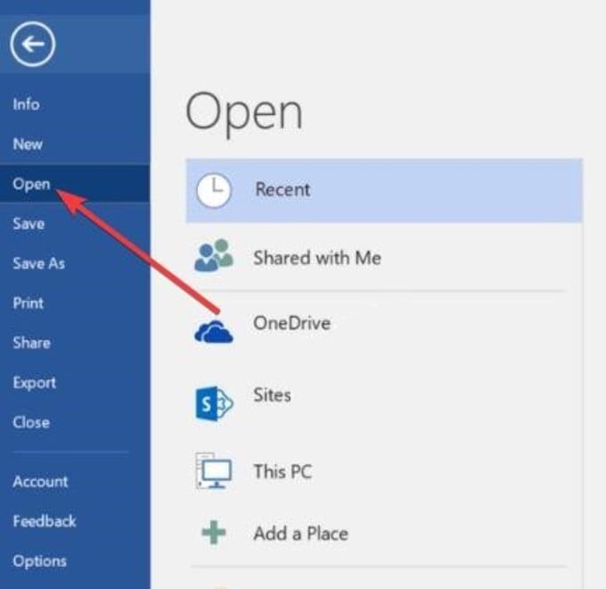
Task: Click the This PC computer icon
Action: pyautogui.click(x=214, y=471)
